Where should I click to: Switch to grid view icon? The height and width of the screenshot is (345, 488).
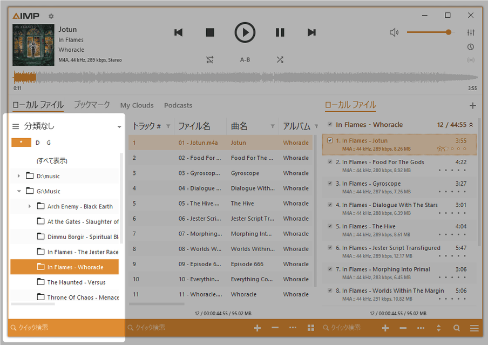310,328
